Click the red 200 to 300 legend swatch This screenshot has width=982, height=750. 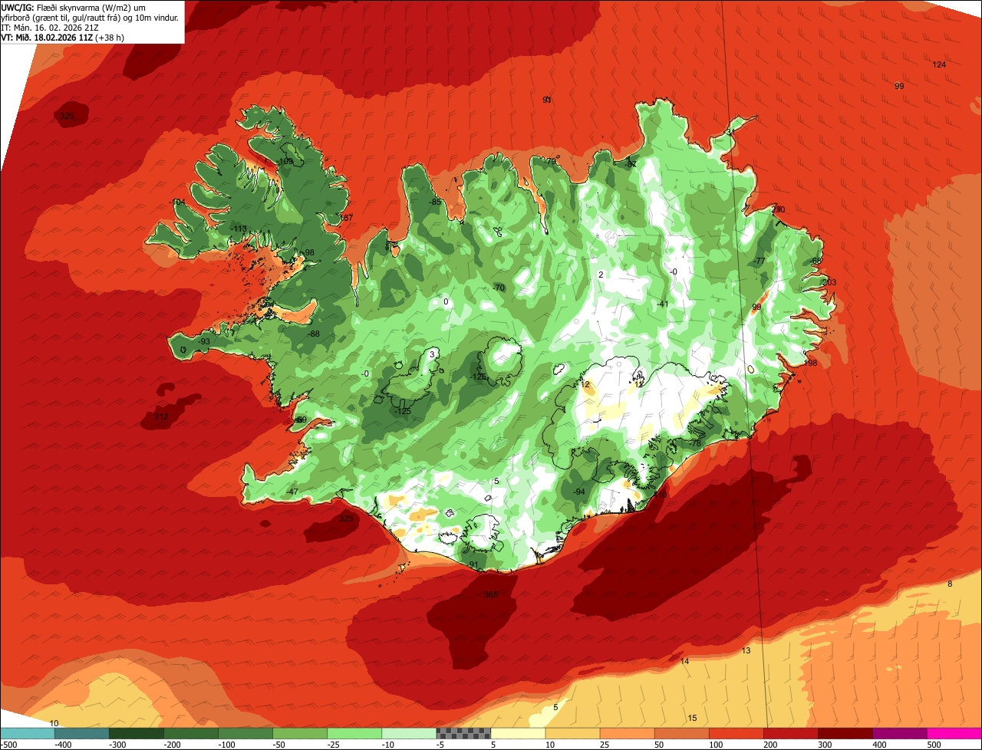tap(791, 733)
